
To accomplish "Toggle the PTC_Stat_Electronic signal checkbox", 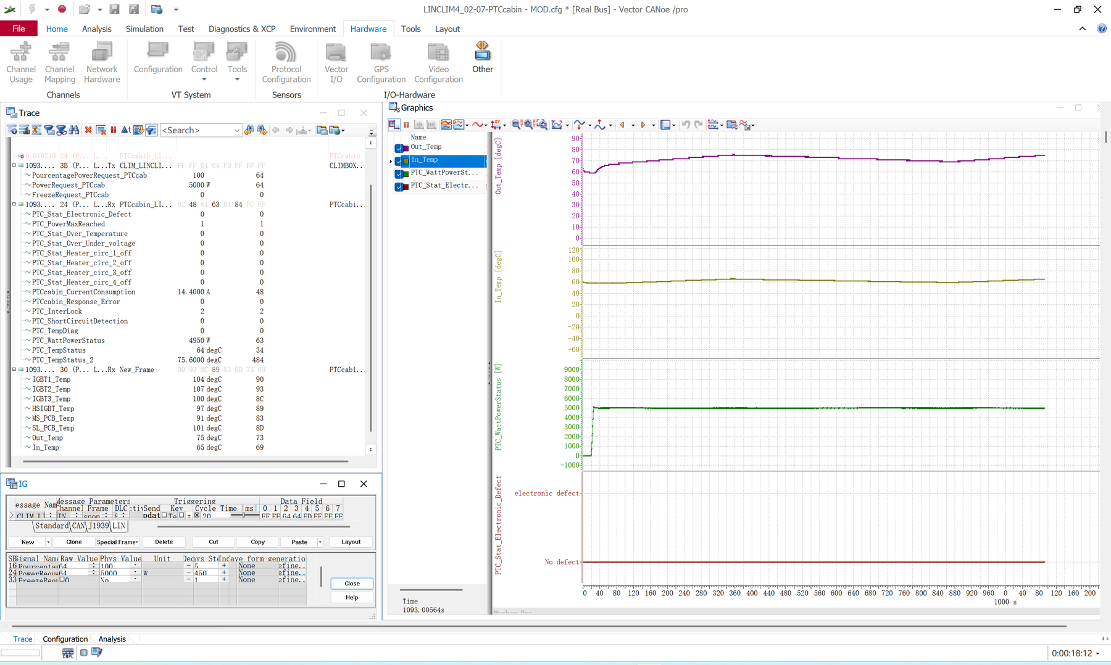I will click(x=399, y=186).
